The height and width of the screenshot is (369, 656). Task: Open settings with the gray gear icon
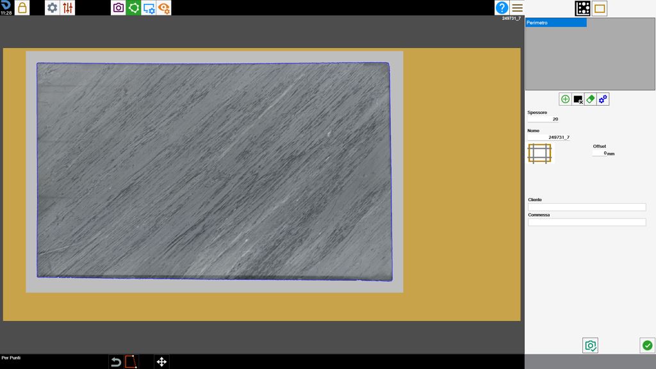53,8
